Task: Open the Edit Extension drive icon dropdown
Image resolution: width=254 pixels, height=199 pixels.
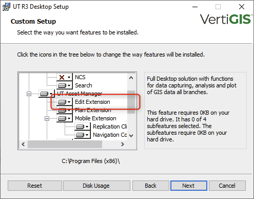Action: [x=64, y=102]
